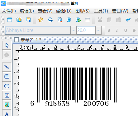Select the line drawing tool
The height and width of the screenshot is (116, 138).
7,67
